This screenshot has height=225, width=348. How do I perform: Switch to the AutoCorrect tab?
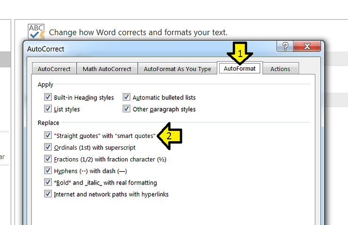54,69
